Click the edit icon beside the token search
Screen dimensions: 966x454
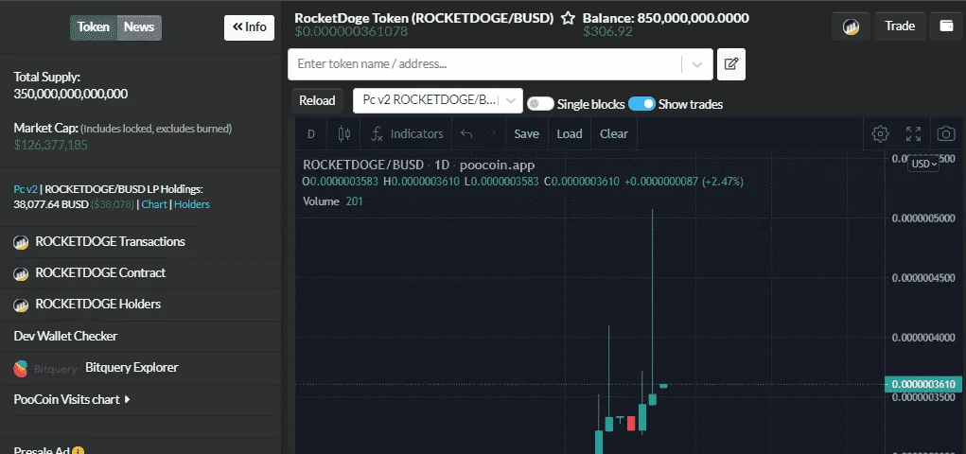(x=731, y=64)
